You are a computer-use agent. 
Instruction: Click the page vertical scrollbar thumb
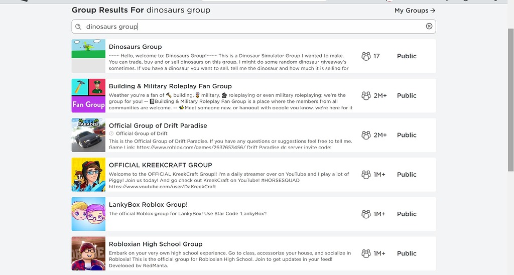[x=510, y=100]
